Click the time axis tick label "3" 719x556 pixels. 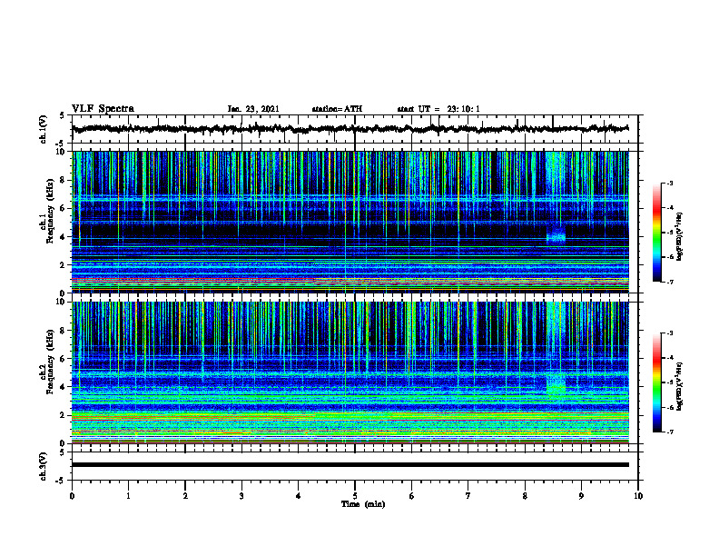point(241,496)
